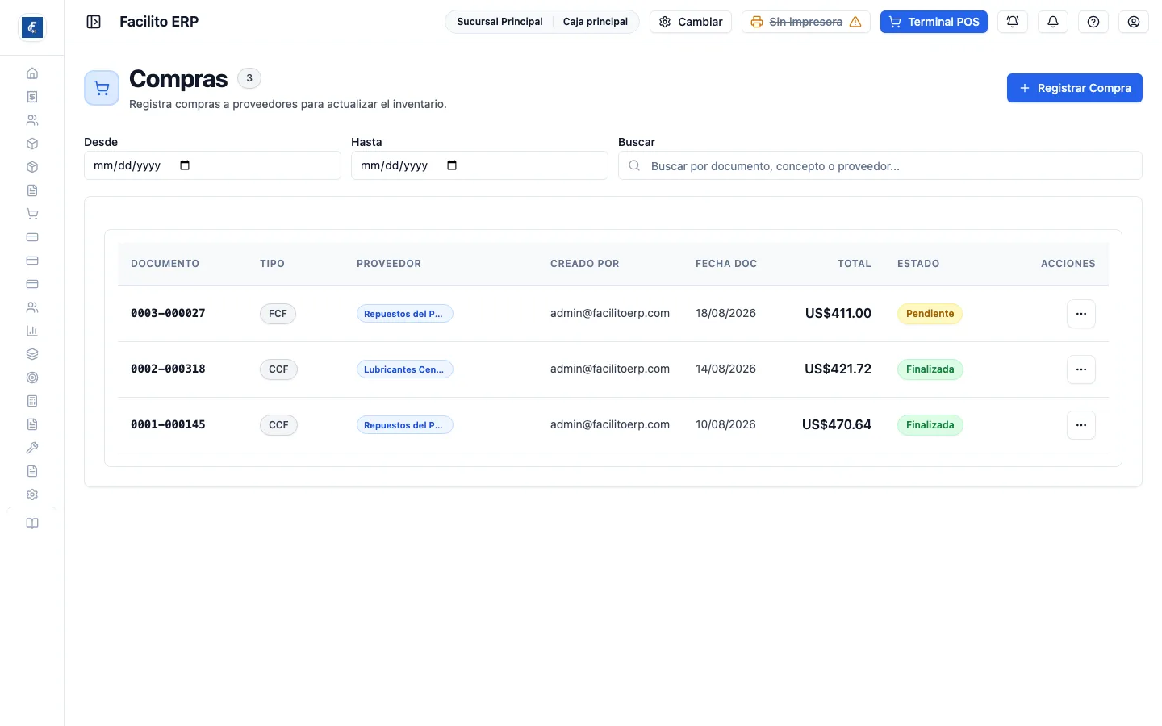1162x726 pixels.
Task: Click the Desde calendar picker icon
Action: coord(185,165)
